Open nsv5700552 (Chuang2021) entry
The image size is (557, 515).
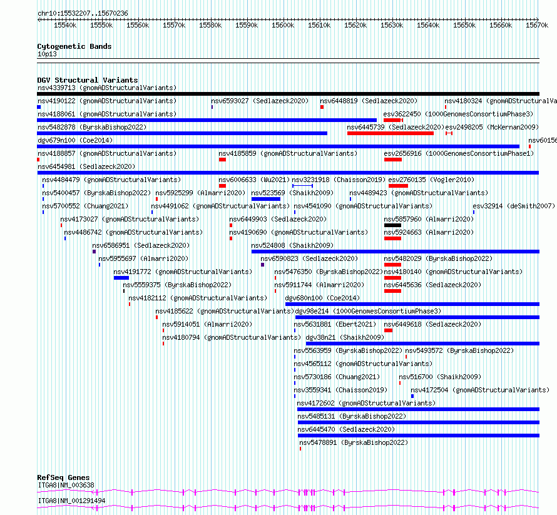coord(85,206)
